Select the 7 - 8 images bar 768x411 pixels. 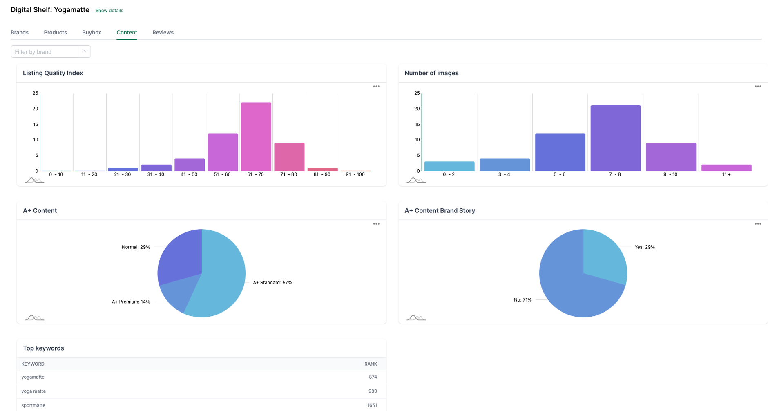pyautogui.click(x=616, y=138)
